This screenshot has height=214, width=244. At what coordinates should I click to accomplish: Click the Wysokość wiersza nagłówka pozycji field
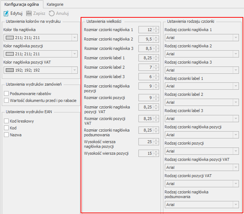click(145, 142)
